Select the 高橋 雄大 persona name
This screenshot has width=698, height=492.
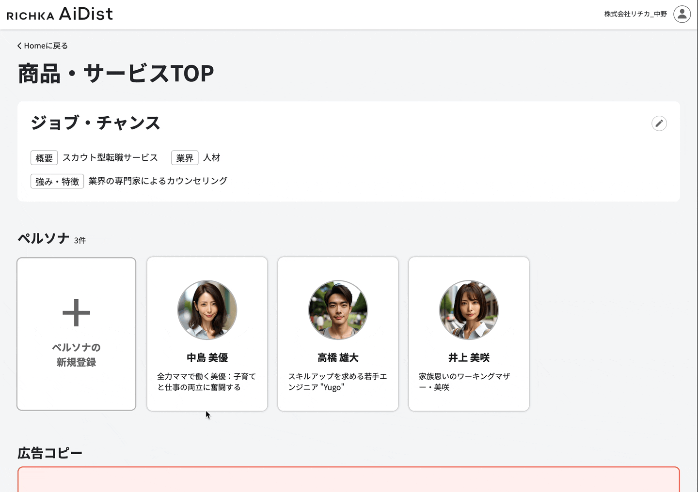click(x=338, y=357)
